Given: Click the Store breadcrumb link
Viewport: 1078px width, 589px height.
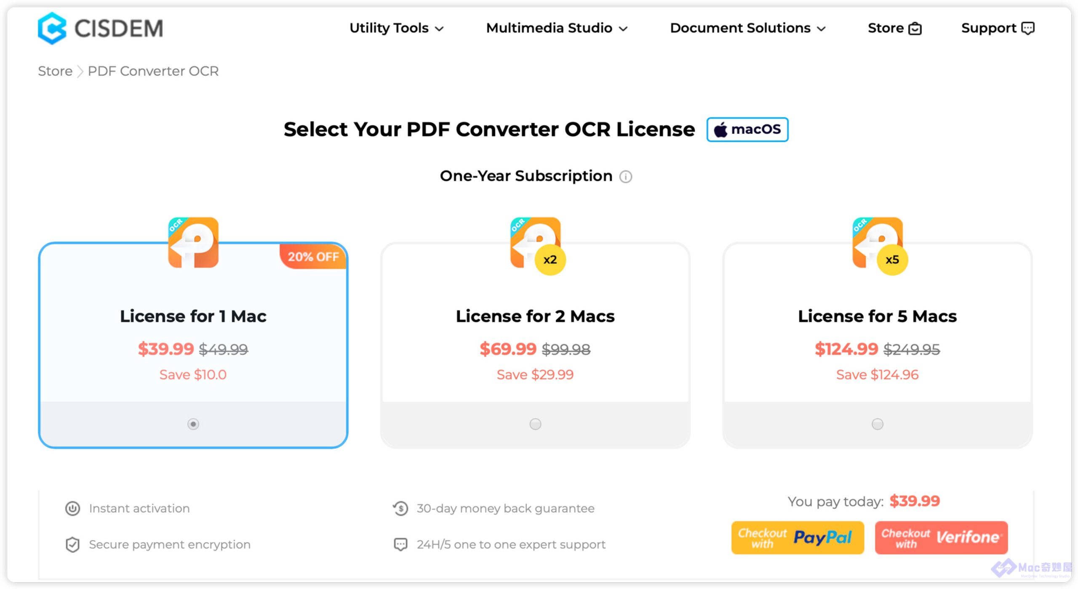Looking at the screenshot, I should (55, 71).
